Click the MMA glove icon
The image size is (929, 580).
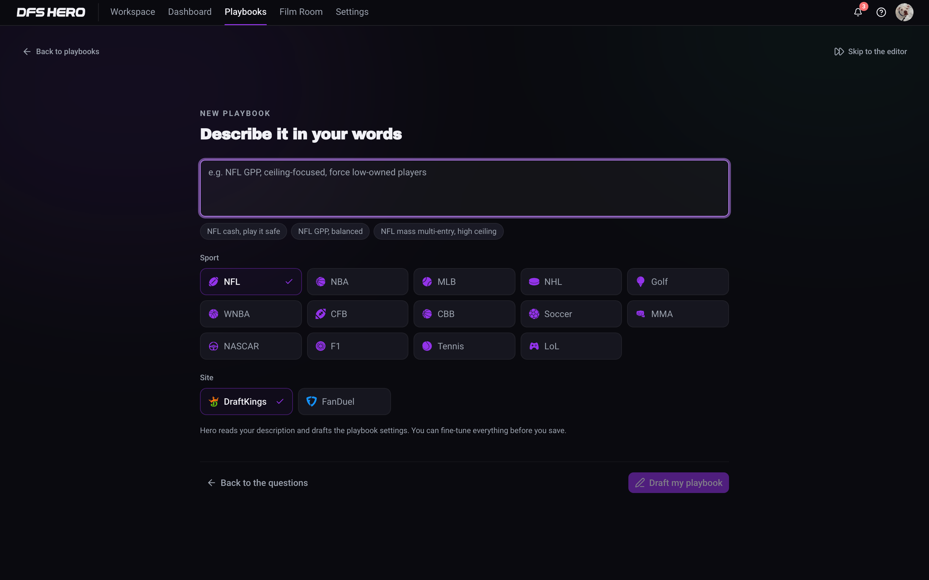[x=641, y=314]
